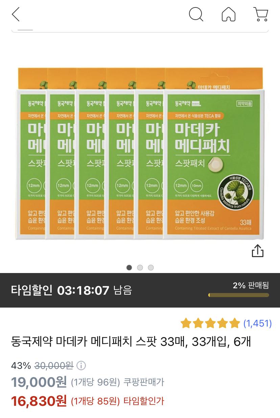Tap the info icon beside 30,000원
280x418 pixels.
[81, 366]
